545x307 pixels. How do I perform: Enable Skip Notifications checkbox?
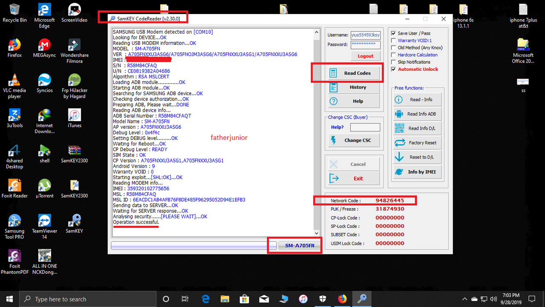point(394,62)
